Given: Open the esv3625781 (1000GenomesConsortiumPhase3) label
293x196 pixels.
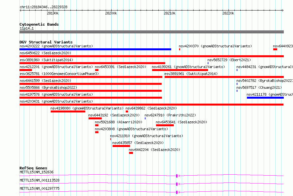Looking at the screenshot, I should pos(59,74).
